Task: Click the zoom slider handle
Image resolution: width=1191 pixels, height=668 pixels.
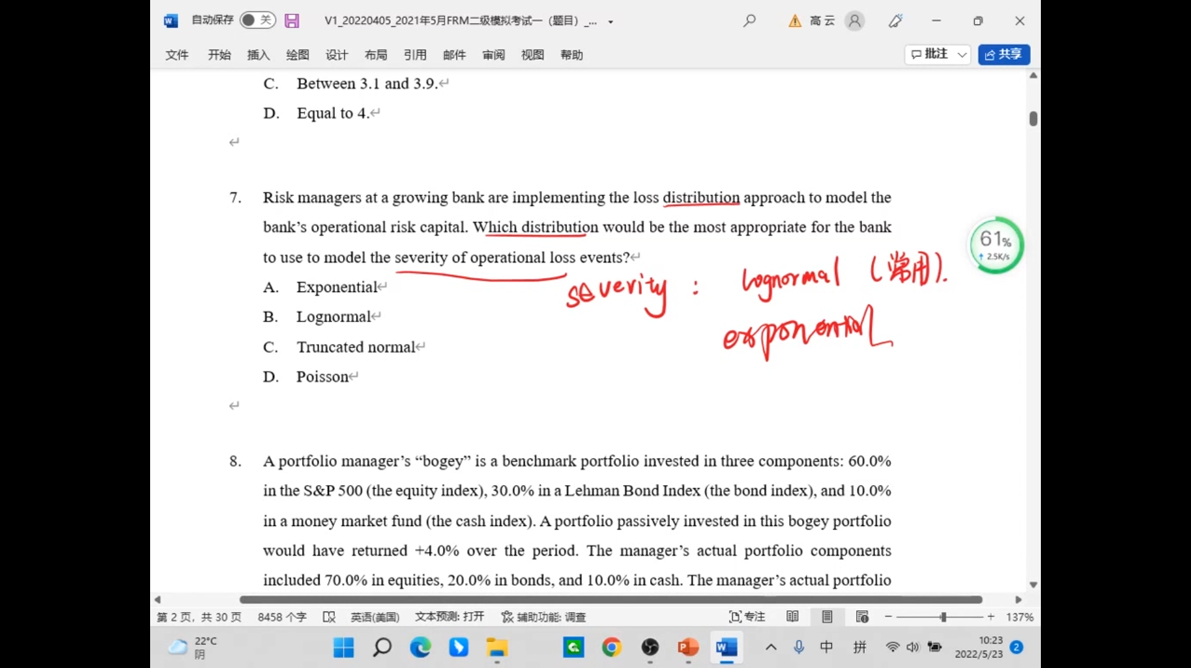Action: (x=943, y=617)
